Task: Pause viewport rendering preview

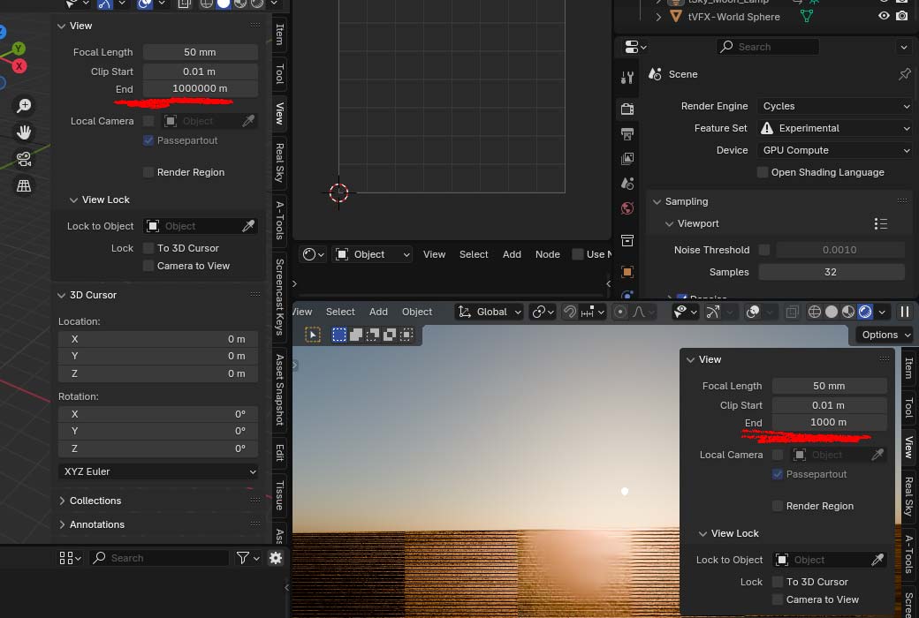Action: point(904,312)
